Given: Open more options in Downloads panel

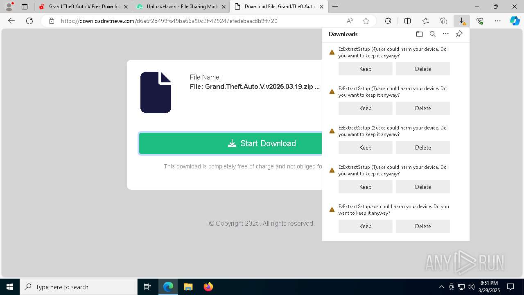Looking at the screenshot, I should [x=446, y=34].
